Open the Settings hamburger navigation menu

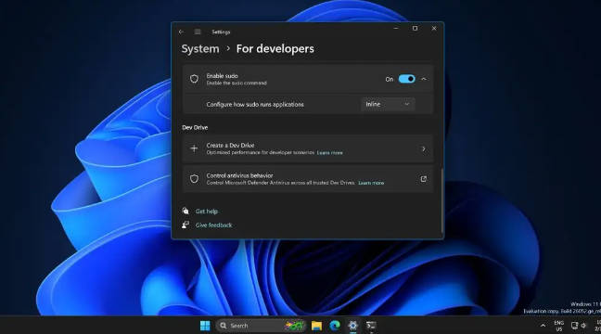point(198,32)
